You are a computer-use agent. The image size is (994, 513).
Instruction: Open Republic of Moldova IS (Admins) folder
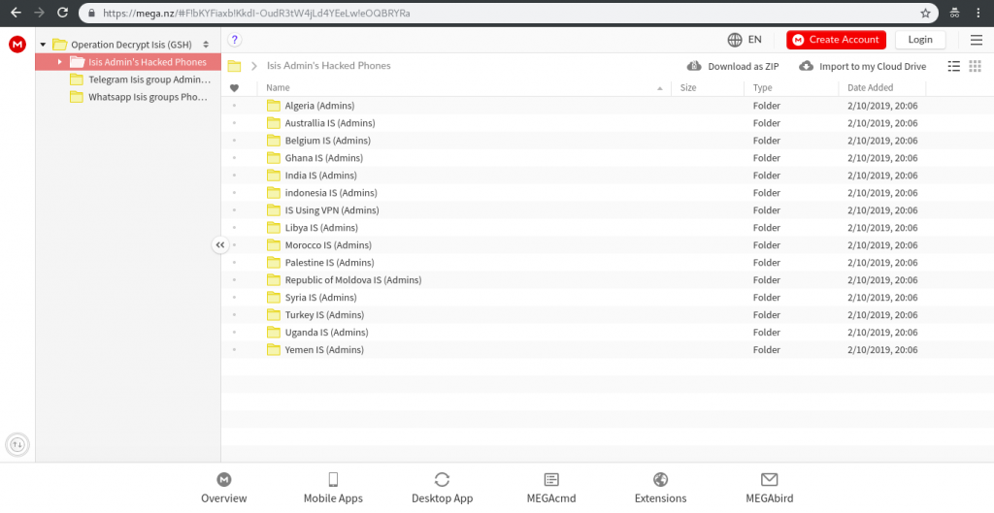[353, 280]
